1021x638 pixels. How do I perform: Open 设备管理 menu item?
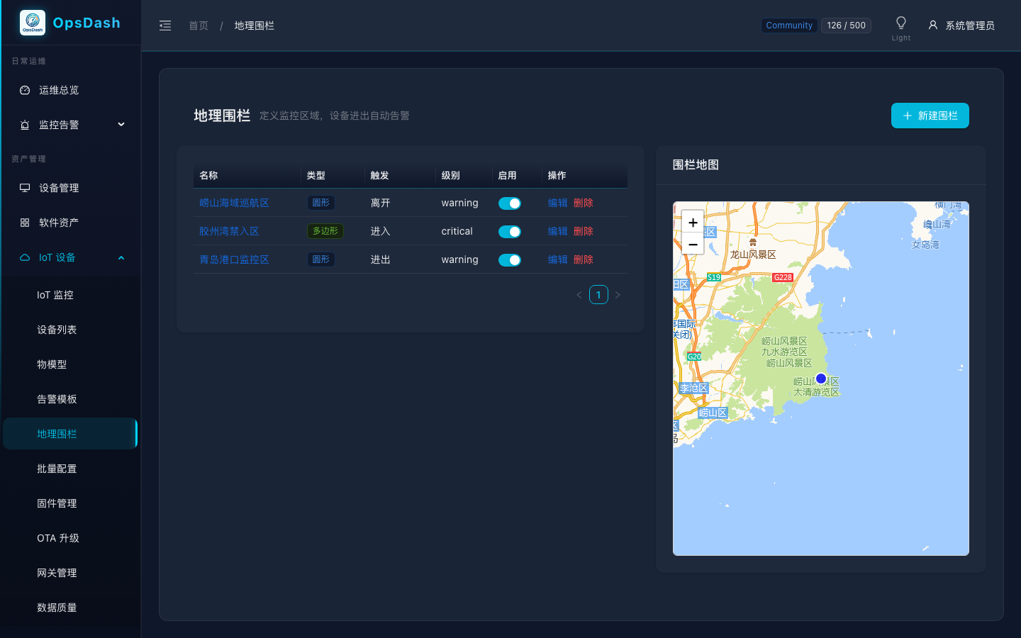[x=70, y=188]
